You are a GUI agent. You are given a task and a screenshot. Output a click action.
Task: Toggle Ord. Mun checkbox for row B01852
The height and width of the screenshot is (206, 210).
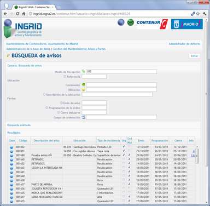pyautogui.click(x=129, y=146)
